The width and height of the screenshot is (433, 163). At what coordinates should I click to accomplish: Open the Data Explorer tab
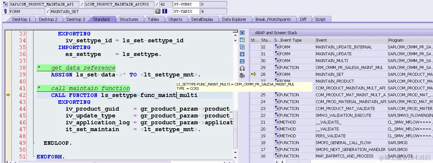pos(234,19)
